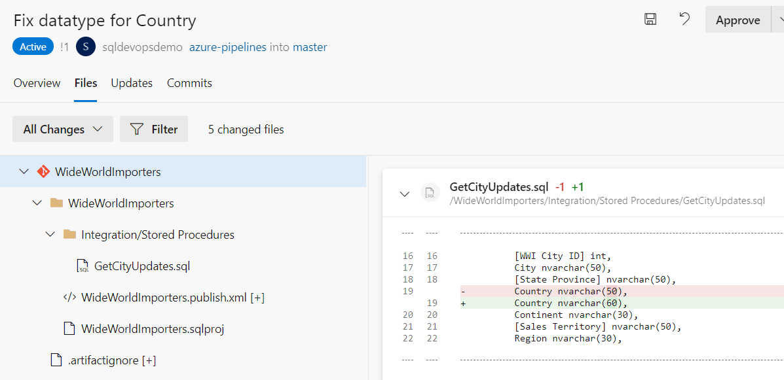Screen dimensions: 784x380
Task: Click the 5 changed files label
Action: click(246, 130)
